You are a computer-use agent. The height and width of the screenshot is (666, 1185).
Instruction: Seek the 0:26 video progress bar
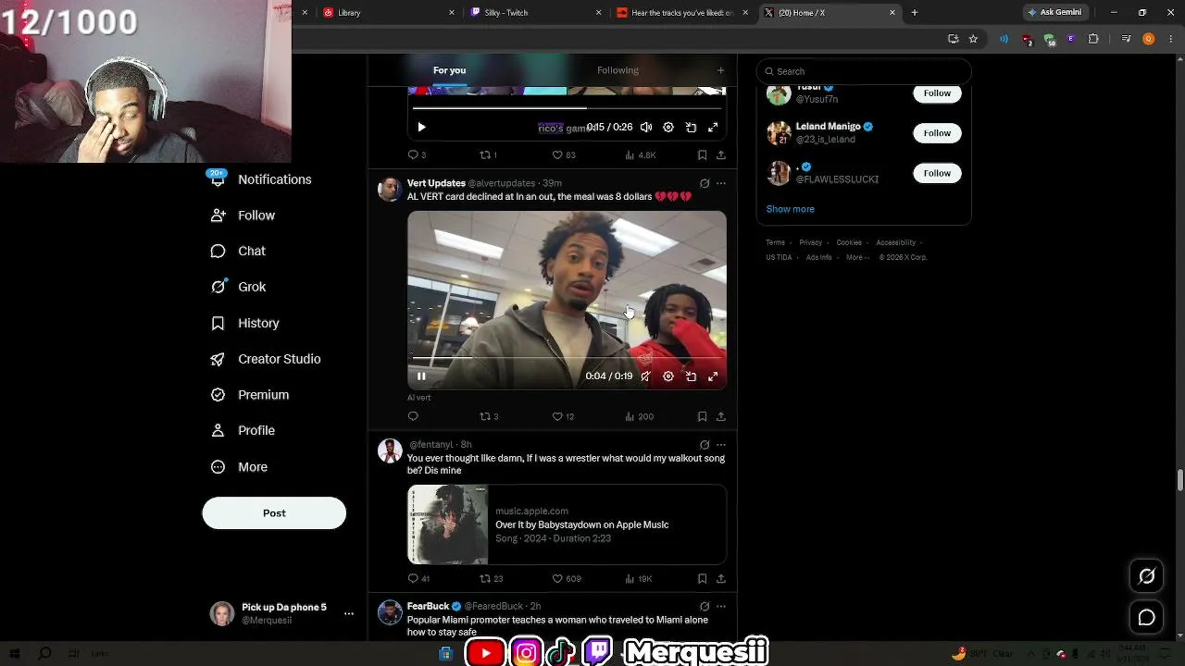pos(568,108)
